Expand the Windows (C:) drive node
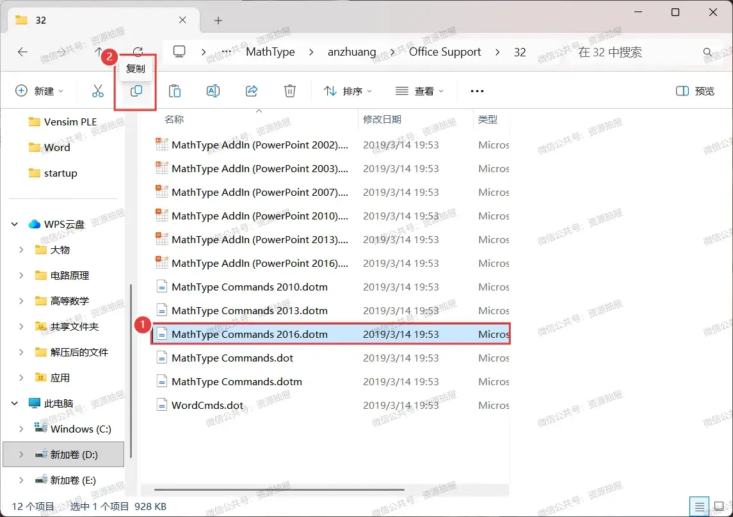733x517 pixels. point(21,429)
